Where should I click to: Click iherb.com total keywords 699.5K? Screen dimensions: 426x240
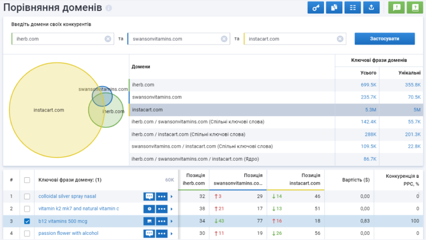click(x=368, y=85)
